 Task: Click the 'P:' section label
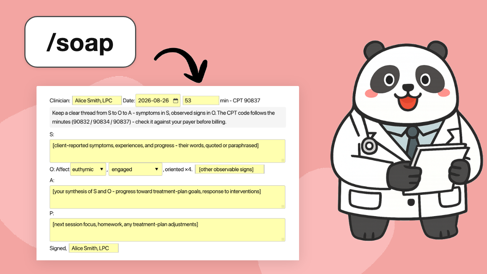52,213
